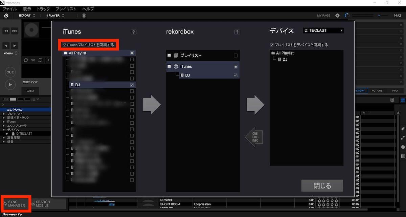Zoom out on the waveform
Screen dimensions: 406x217
coord(40,60)
